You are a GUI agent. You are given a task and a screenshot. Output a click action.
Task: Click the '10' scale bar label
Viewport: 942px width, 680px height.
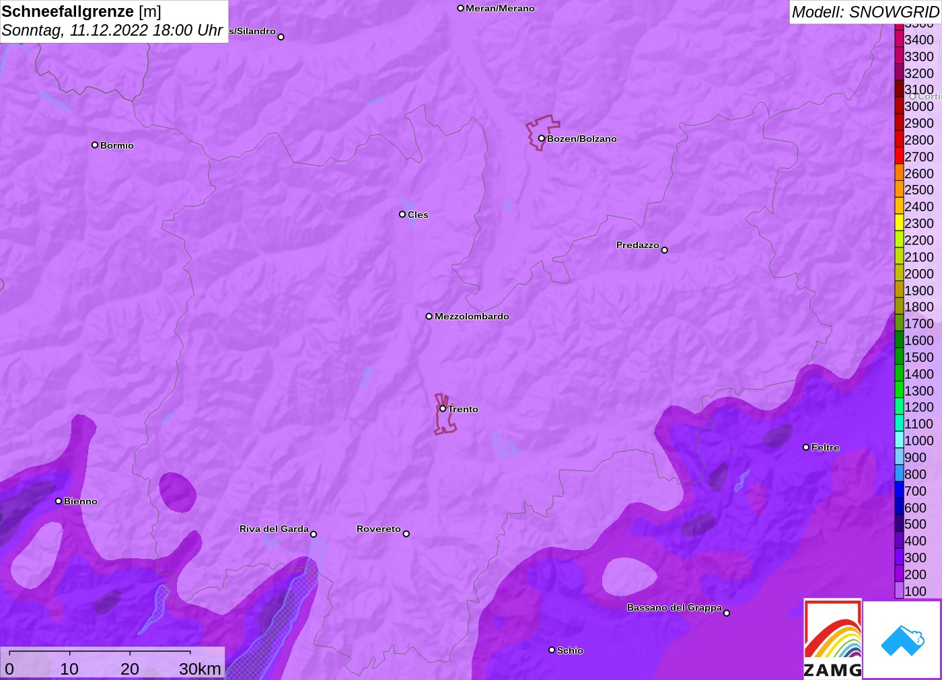(x=69, y=669)
